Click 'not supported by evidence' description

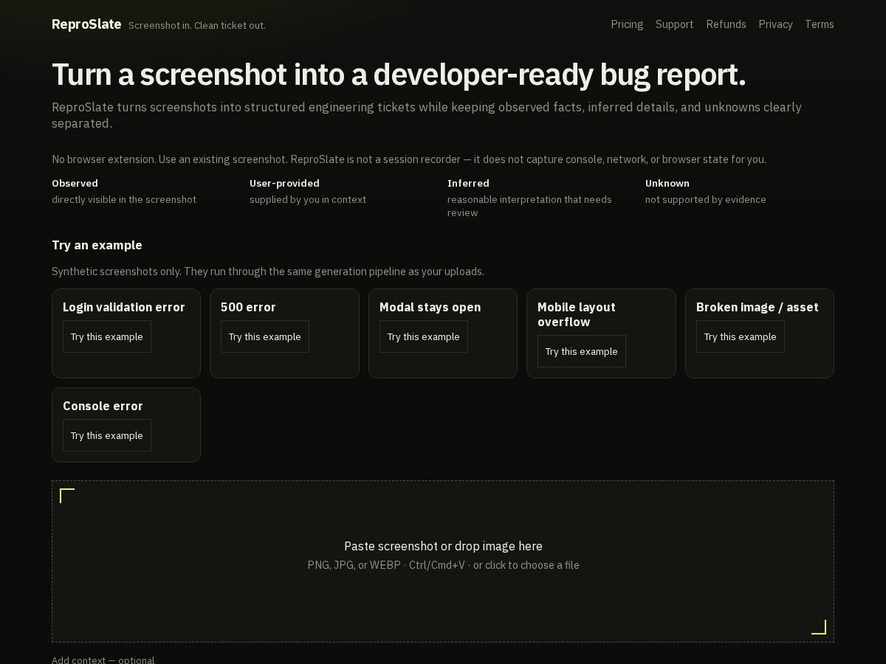click(706, 199)
